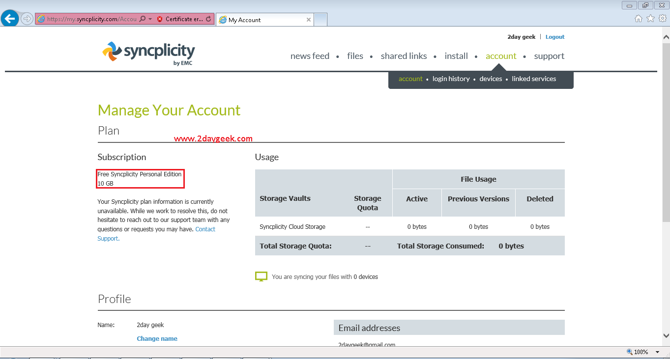The height and width of the screenshot is (359, 670).
Task: Click the address bar URL field
Action: pos(91,19)
